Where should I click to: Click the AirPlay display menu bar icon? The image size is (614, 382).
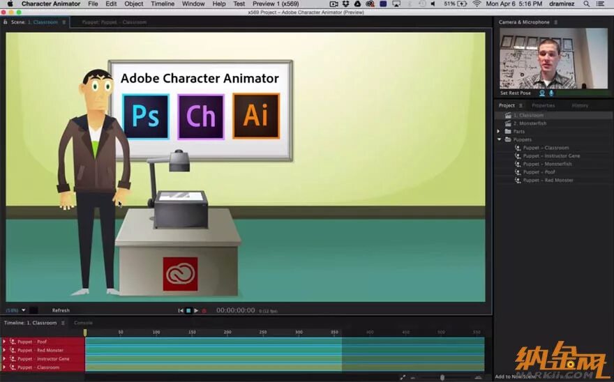[396, 4]
